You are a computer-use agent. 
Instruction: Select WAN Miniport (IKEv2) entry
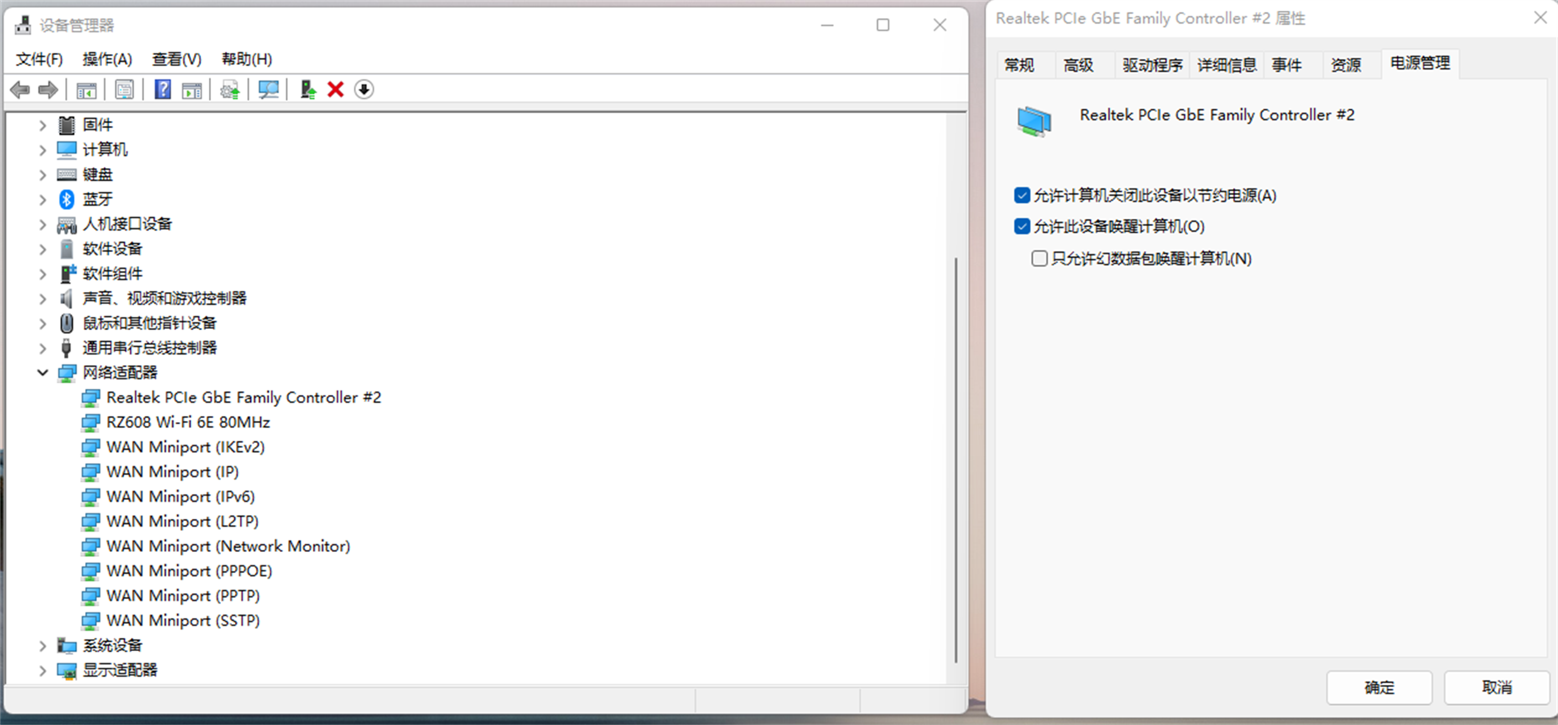(185, 447)
